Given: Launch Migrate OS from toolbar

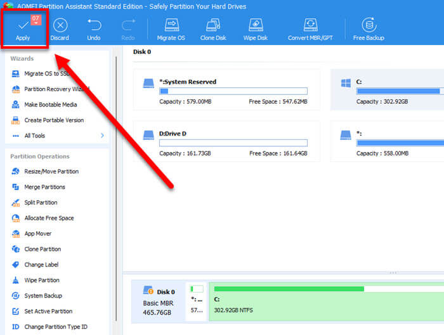Looking at the screenshot, I should coord(171,29).
